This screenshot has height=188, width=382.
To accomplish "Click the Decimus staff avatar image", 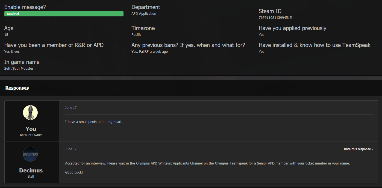I will pyautogui.click(x=30, y=154).
